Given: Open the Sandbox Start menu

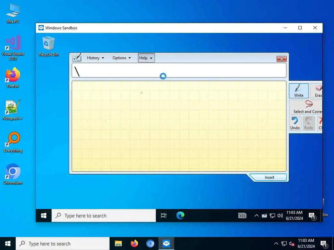Looking at the screenshot, I should [x=44, y=215].
